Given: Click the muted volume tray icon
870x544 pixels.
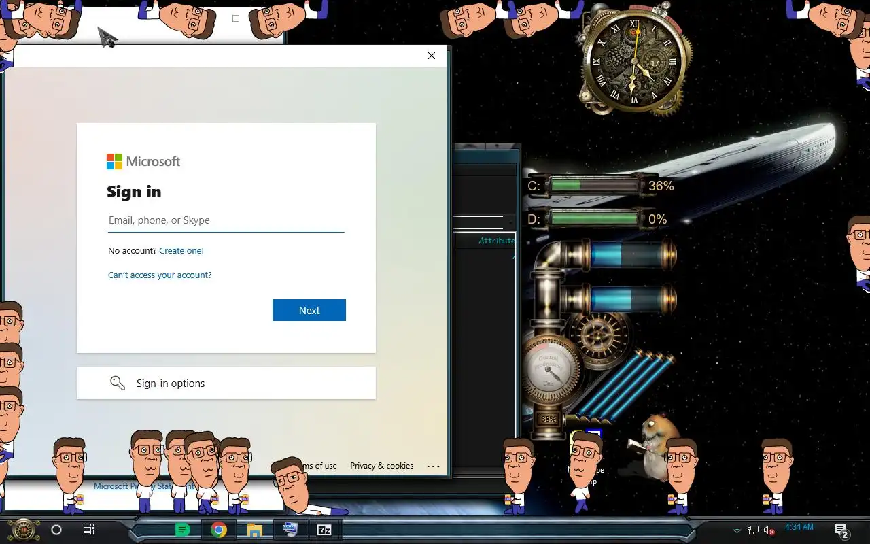Looking at the screenshot, I should coord(769,530).
